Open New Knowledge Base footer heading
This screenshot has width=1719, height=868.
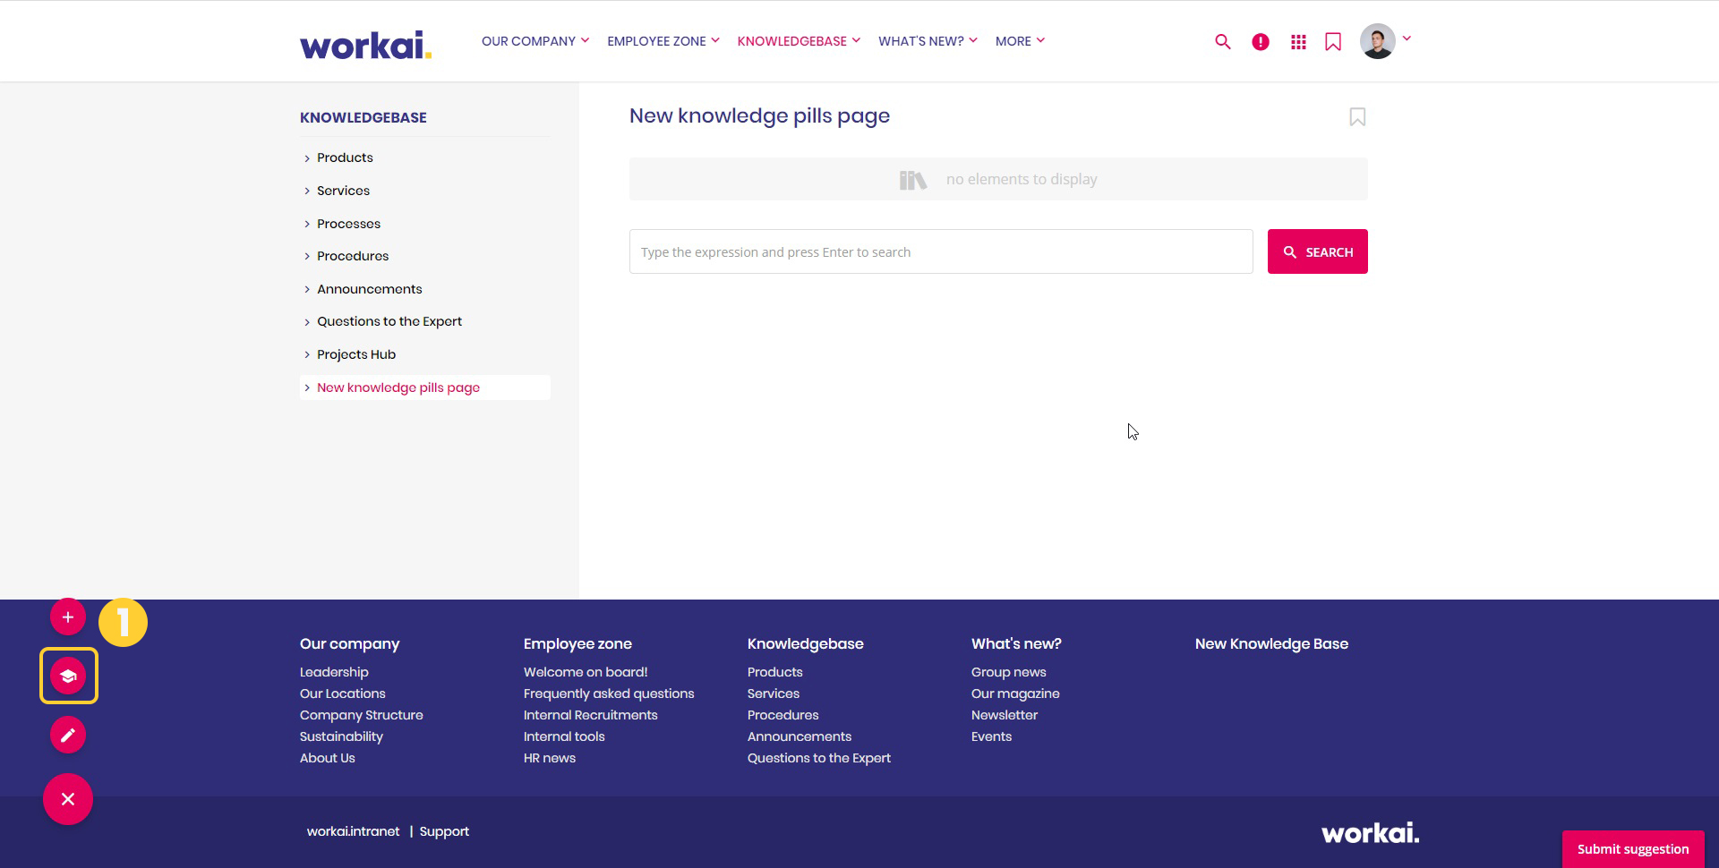(x=1271, y=643)
